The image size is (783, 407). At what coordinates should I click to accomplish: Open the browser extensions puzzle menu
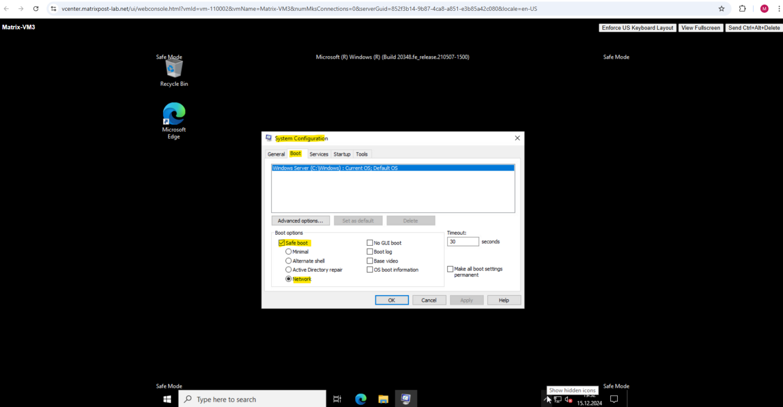click(743, 8)
